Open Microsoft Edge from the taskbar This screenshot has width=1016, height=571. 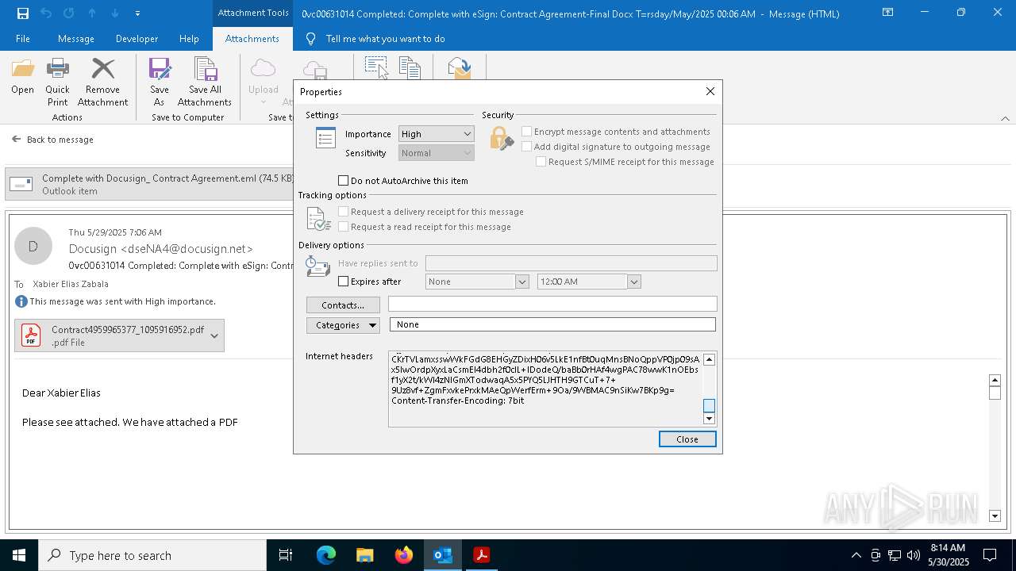(326, 555)
